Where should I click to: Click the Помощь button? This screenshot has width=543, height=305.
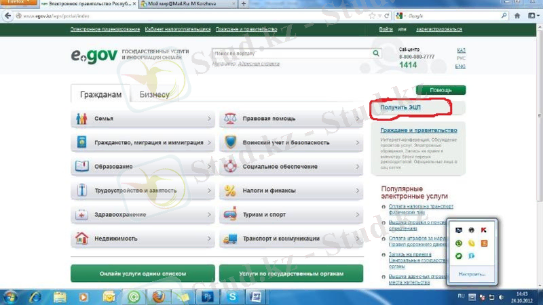click(x=441, y=90)
